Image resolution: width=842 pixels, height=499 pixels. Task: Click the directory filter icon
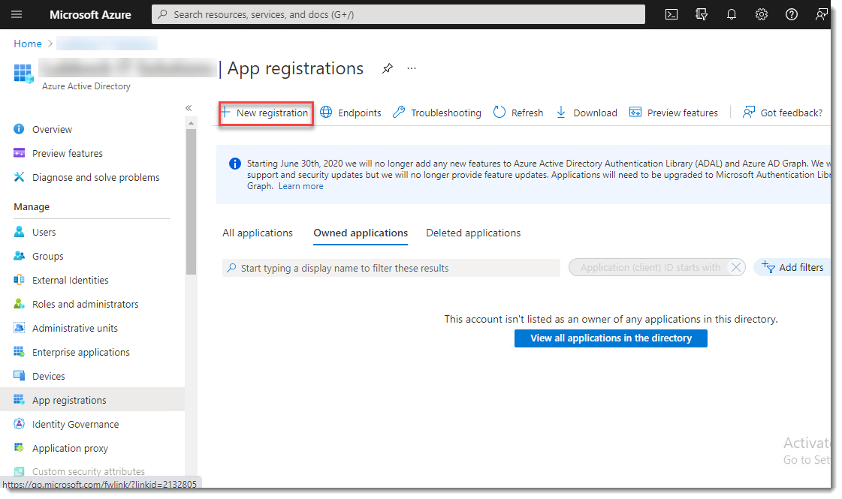tap(701, 14)
